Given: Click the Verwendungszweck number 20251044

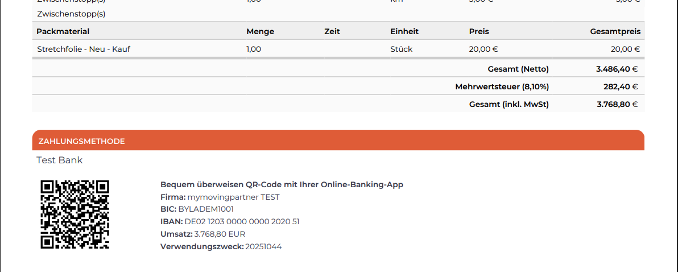Looking at the screenshot, I should (263, 247).
